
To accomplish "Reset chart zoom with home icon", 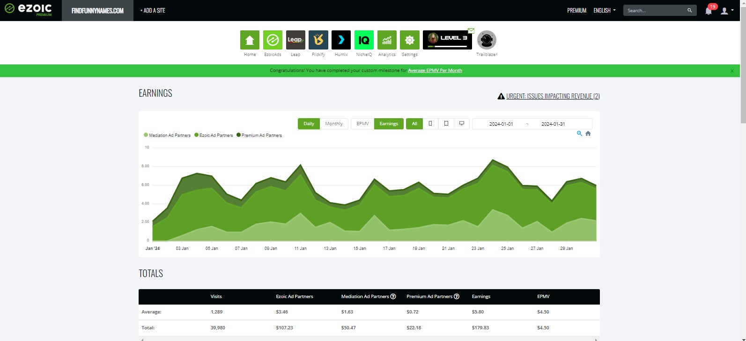I will [x=588, y=134].
